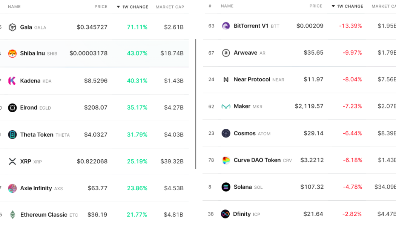Select the Kadena logo icon

12,81
